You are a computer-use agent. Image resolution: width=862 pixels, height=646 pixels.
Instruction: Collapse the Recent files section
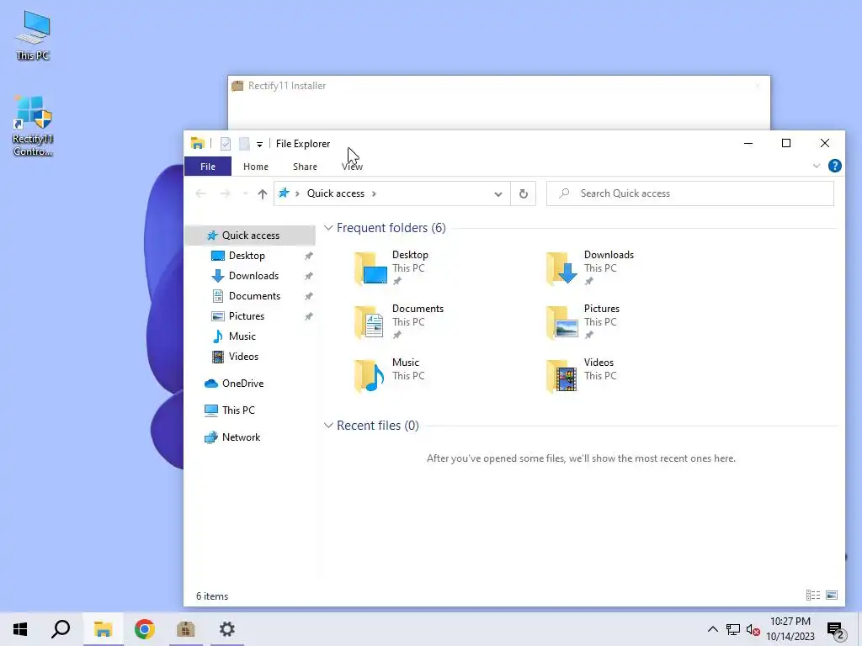[x=328, y=425]
